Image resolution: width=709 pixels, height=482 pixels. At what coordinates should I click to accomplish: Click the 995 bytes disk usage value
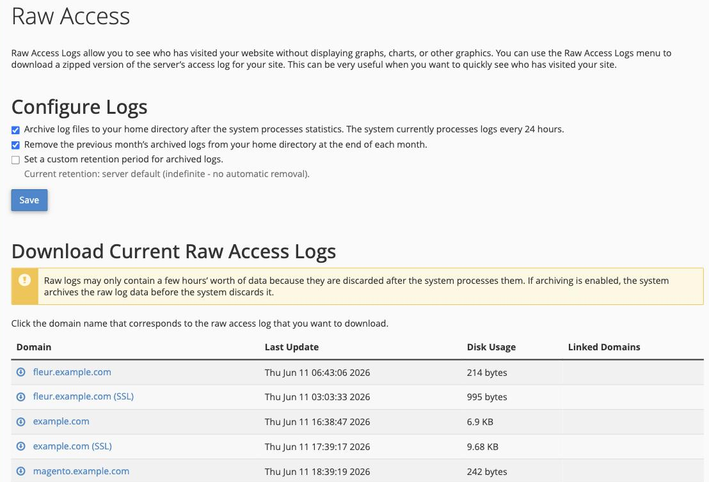(487, 397)
